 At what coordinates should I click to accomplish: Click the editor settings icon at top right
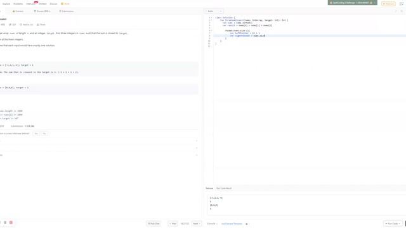click(402, 11)
